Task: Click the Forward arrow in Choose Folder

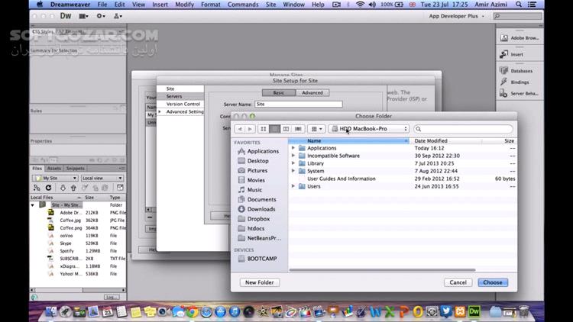Action: (x=250, y=129)
